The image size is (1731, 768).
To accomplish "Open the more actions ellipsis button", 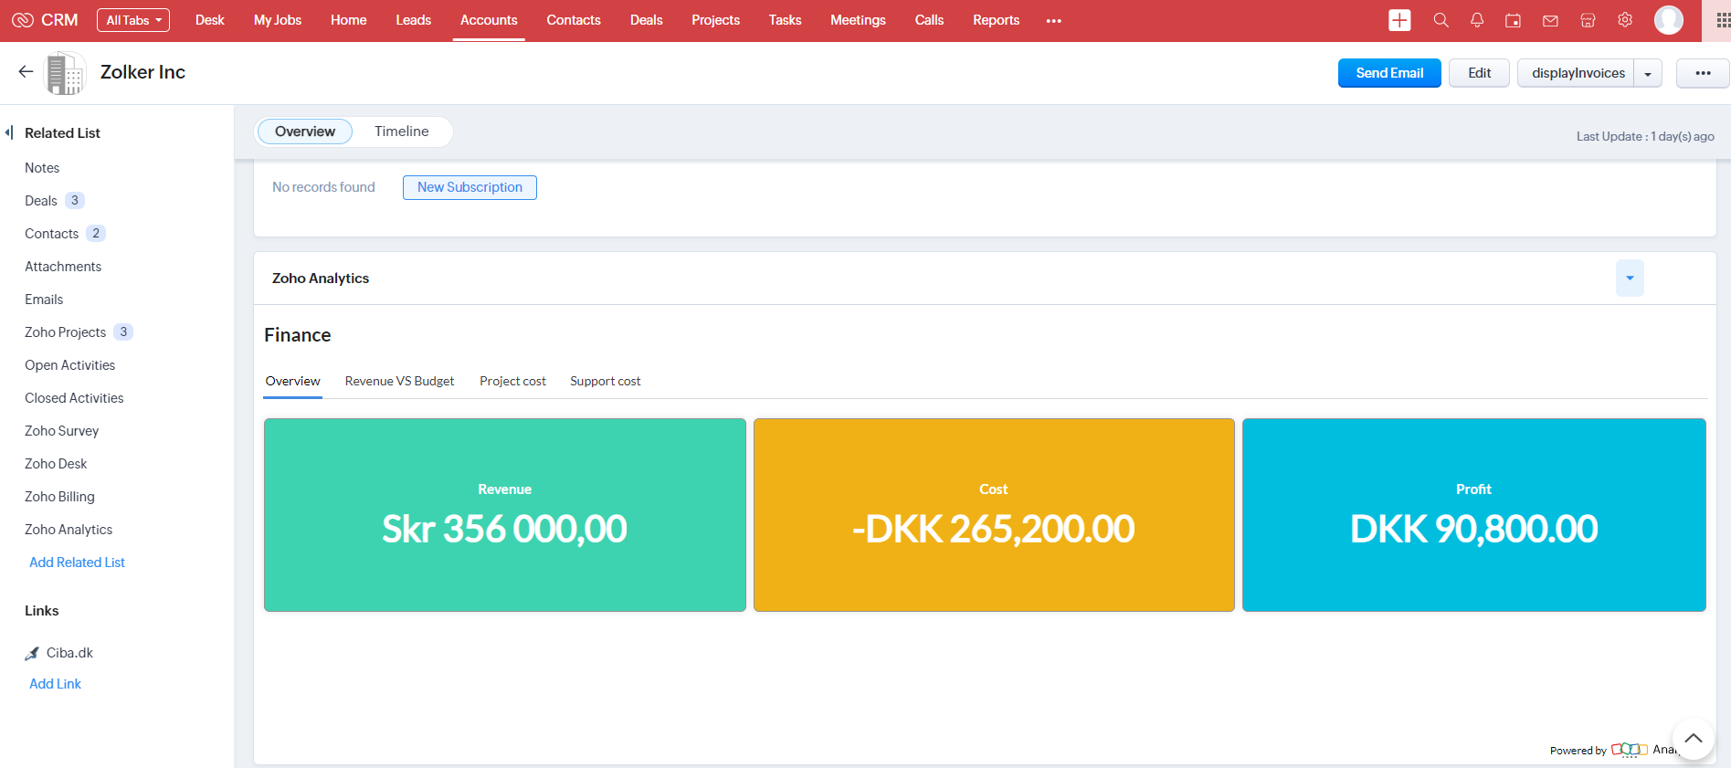I will 1703,73.
